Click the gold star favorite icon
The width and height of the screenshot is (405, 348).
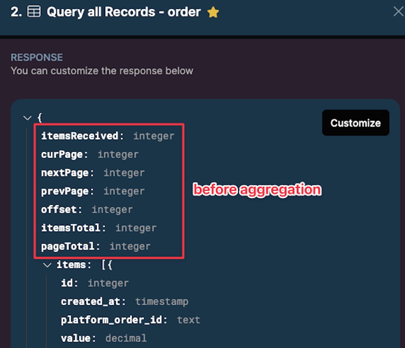tap(213, 12)
